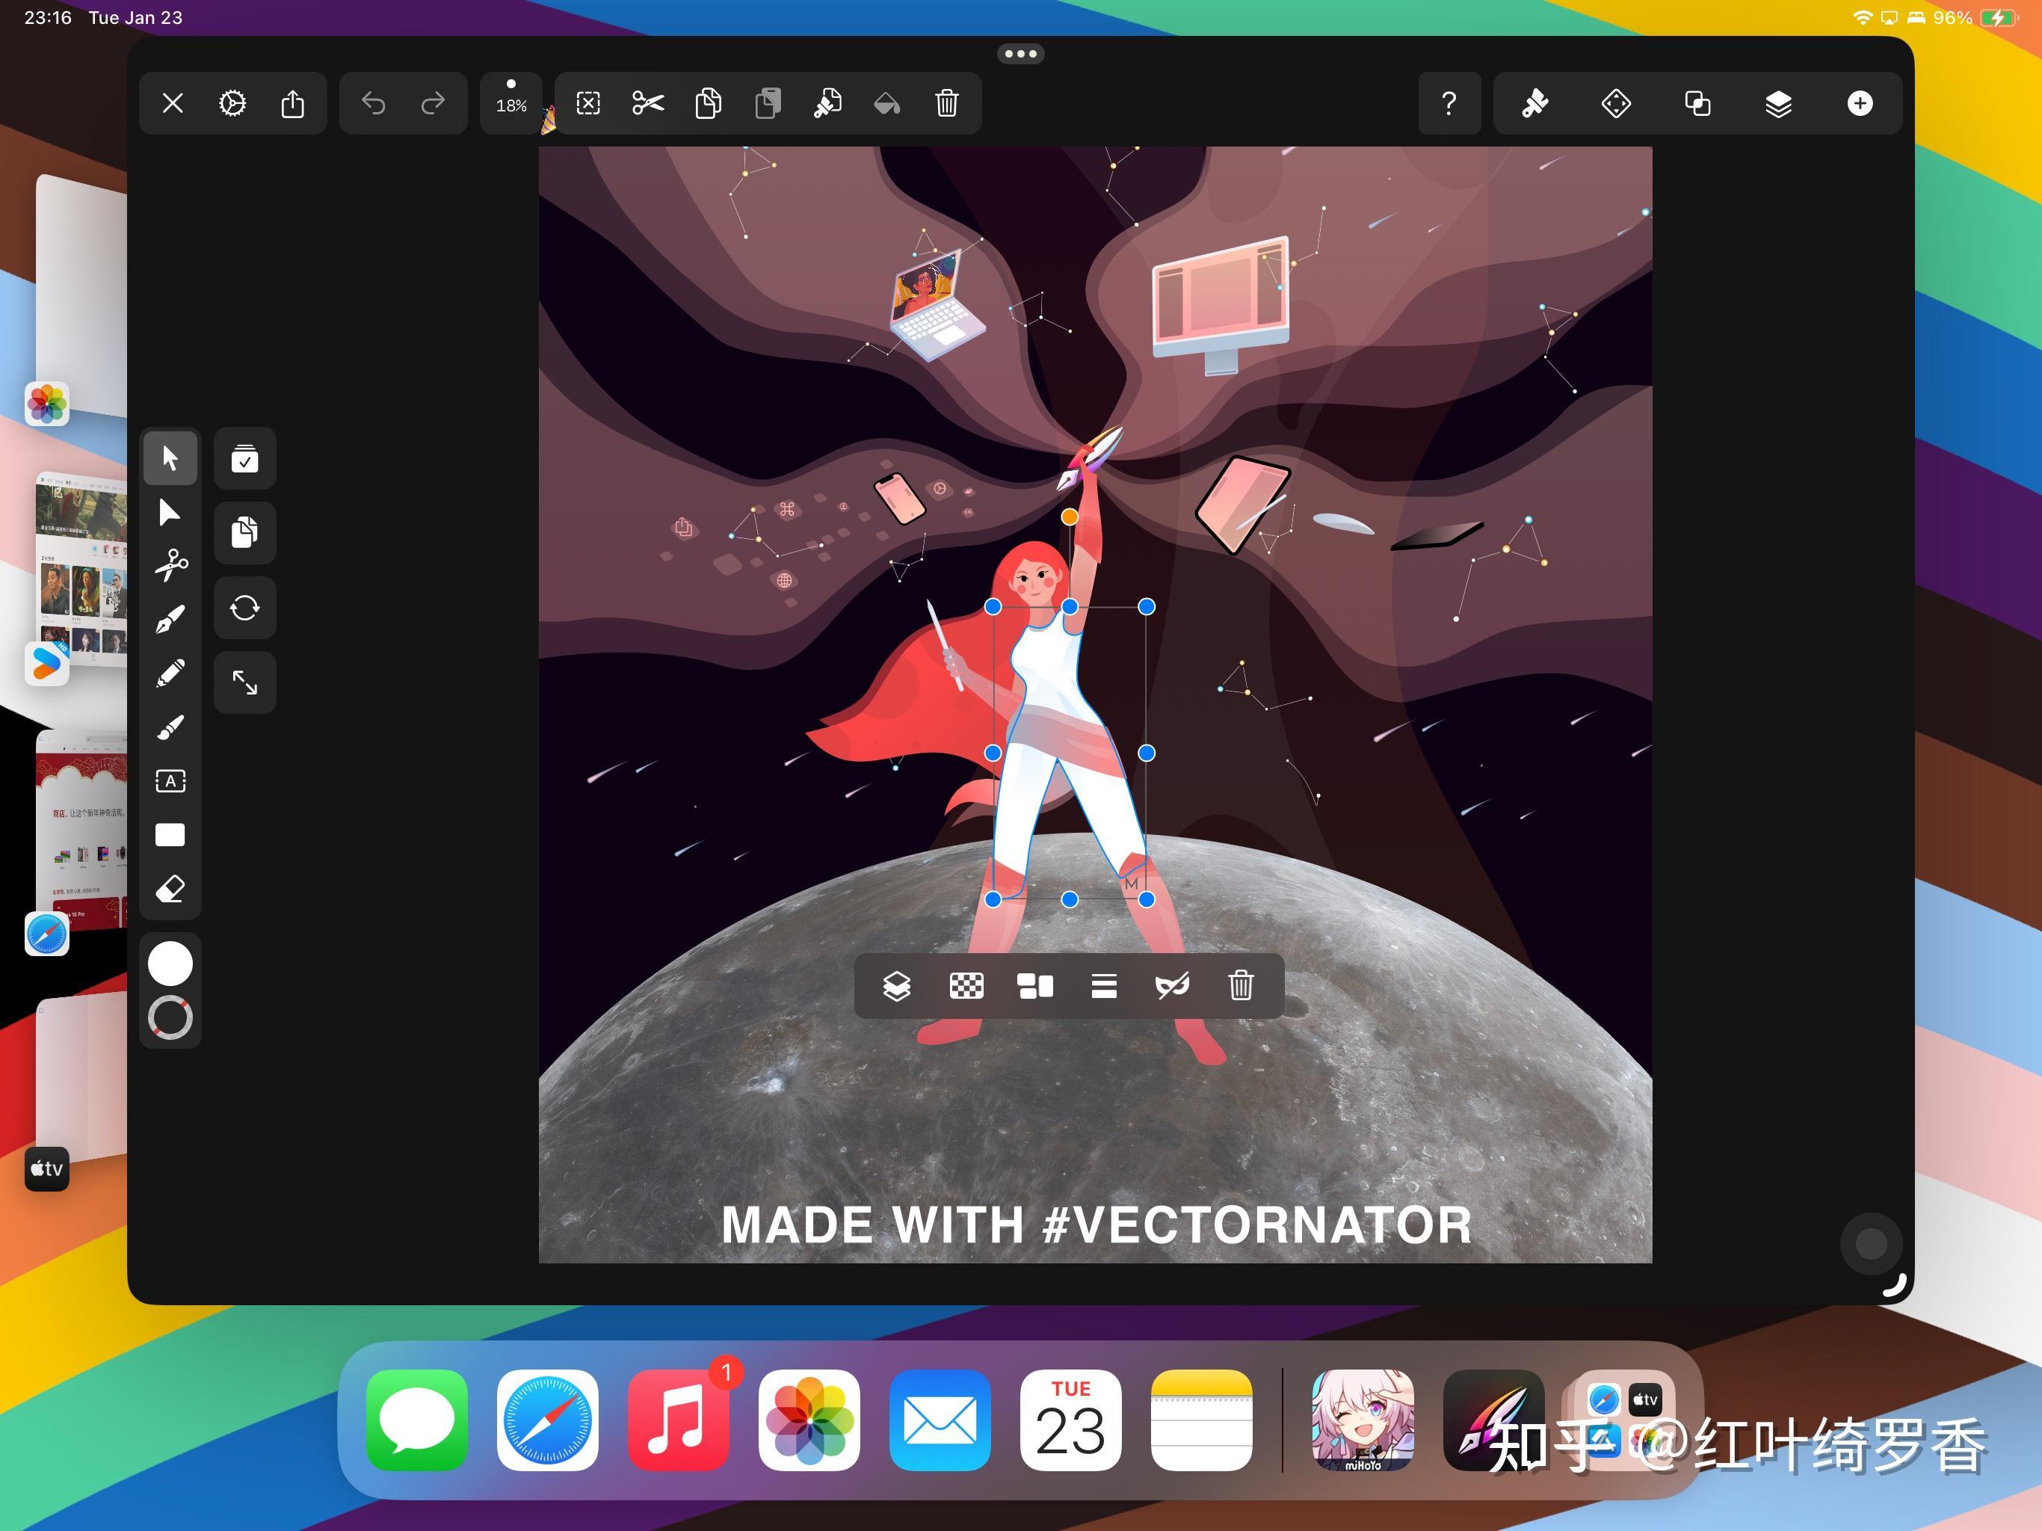Open the window multitasking three-dots menu
The height and width of the screenshot is (1531, 2042).
(1020, 54)
